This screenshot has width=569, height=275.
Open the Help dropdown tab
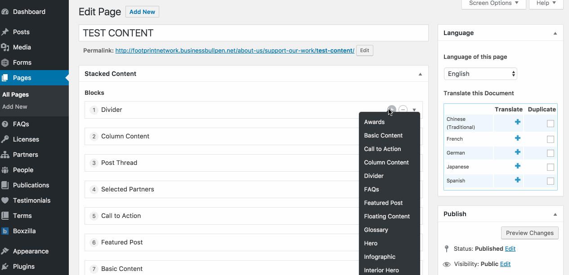pyautogui.click(x=546, y=4)
